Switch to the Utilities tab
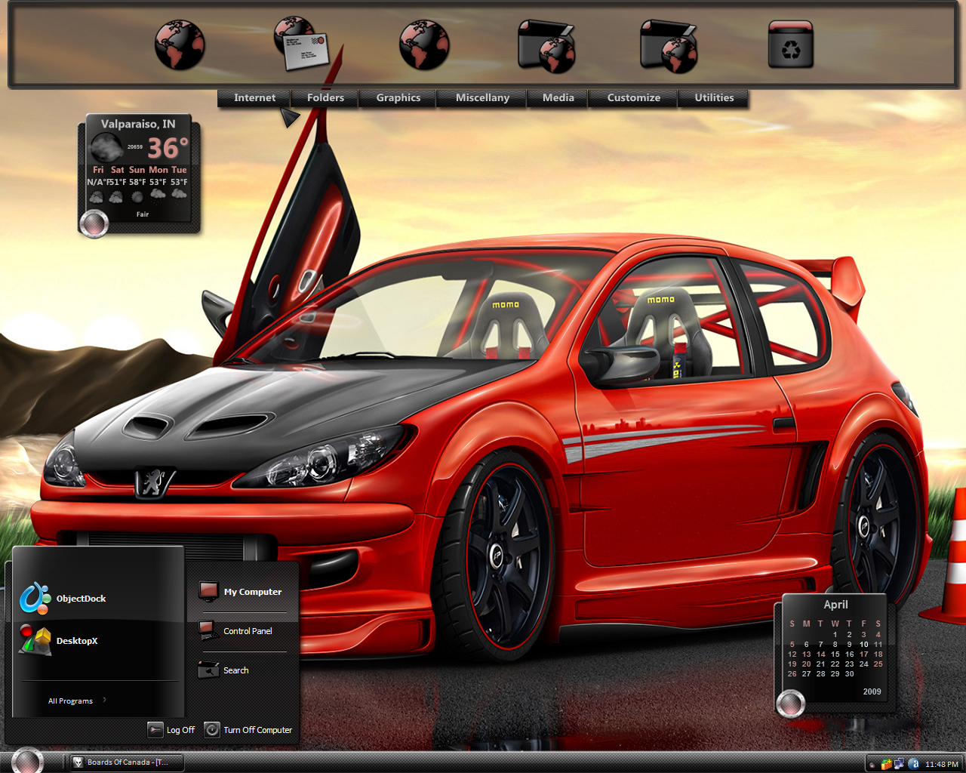The height and width of the screenshot is (773, 966). pyautogui.click(x=714, y=98)
